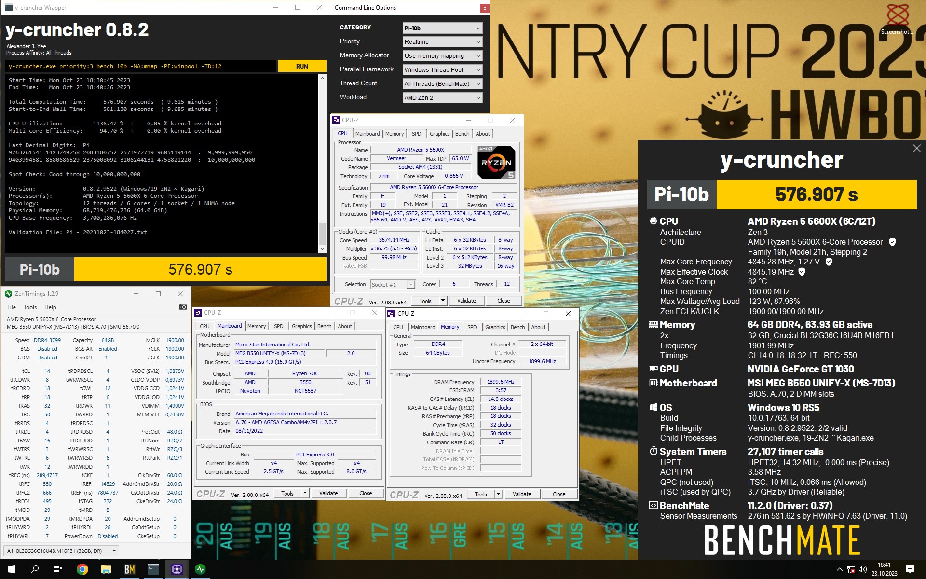Click the yellow RUN button
The height and width of the screenshot is (579, 926).
pyautogui.click(x=302, y=66)
